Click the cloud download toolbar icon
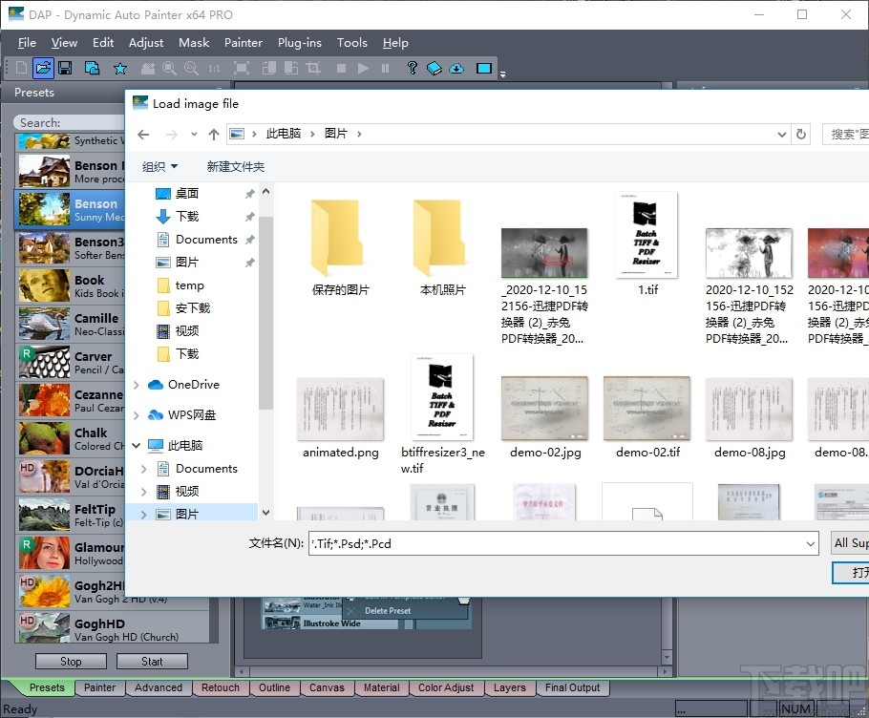The image size is (869, 718). pos(456,68)
